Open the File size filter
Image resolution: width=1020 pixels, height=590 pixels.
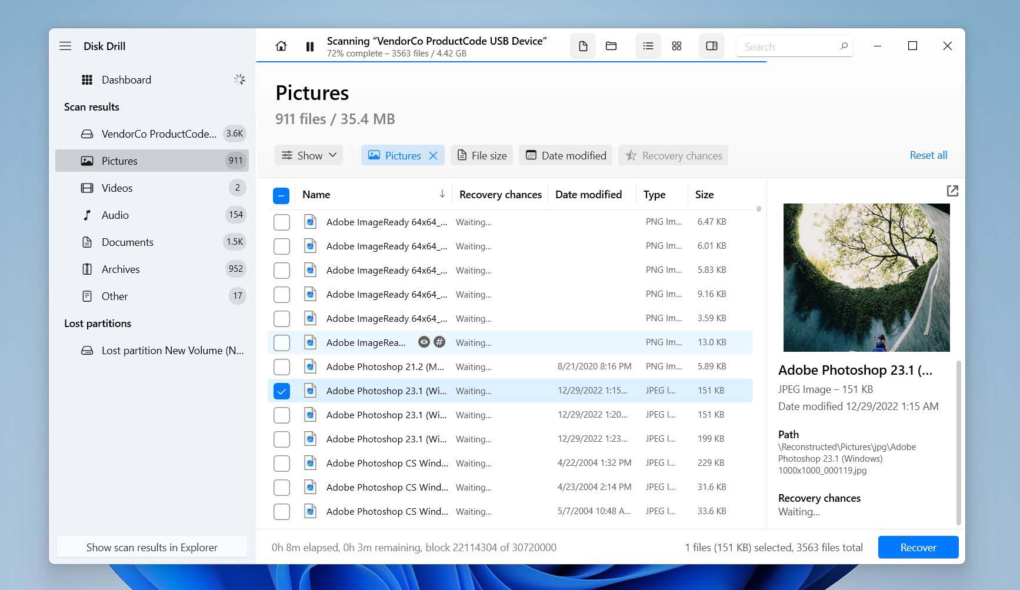pos(482,155)
